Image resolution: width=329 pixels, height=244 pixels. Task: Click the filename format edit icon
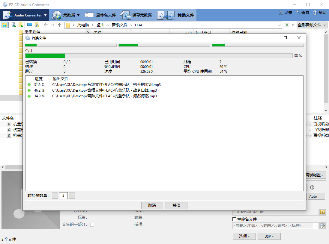click(322, 226)
